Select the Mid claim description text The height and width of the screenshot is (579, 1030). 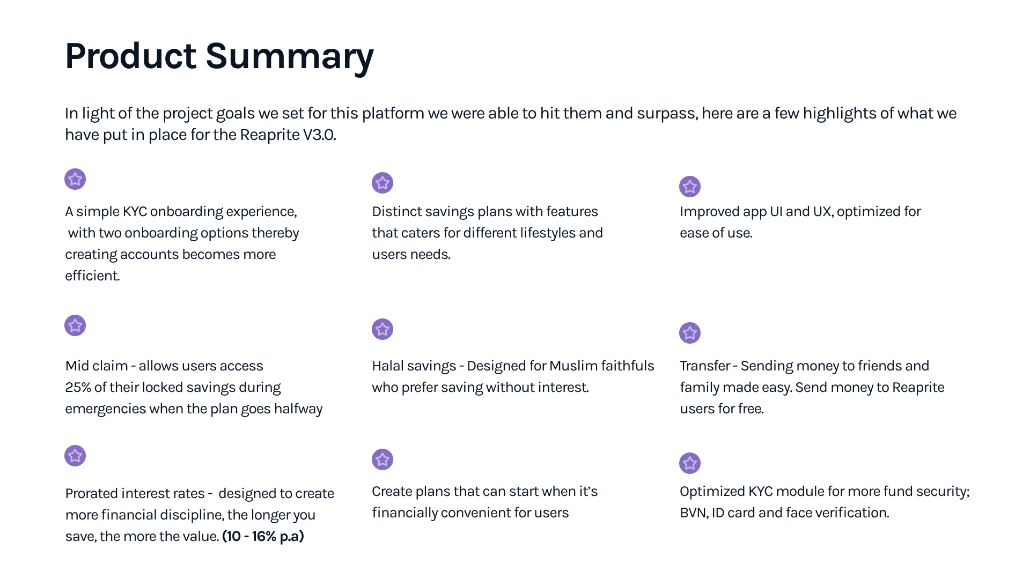[193, 387]
